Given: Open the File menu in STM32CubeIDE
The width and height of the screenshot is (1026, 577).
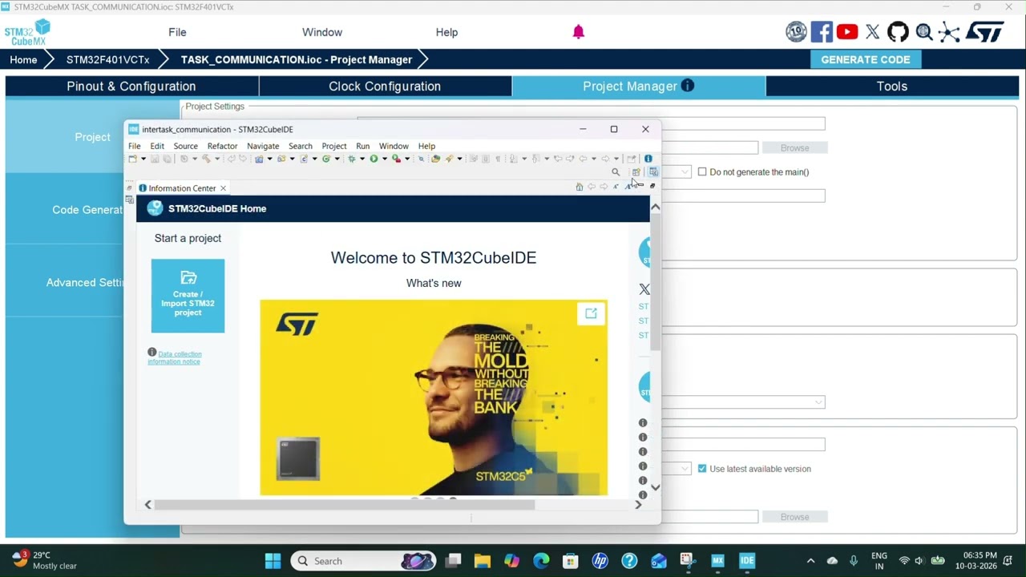Looking at the screenshot, I should tap(134, 146).
